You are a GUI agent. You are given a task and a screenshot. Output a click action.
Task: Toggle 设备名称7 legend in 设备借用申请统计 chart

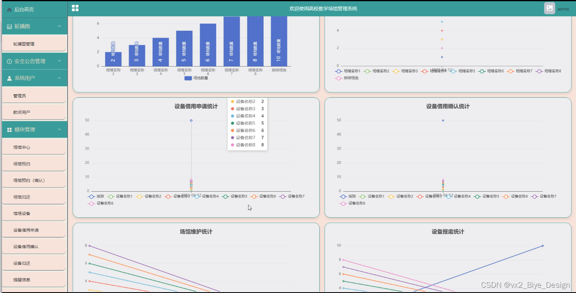pyautogui.click(x=291, y=197)
